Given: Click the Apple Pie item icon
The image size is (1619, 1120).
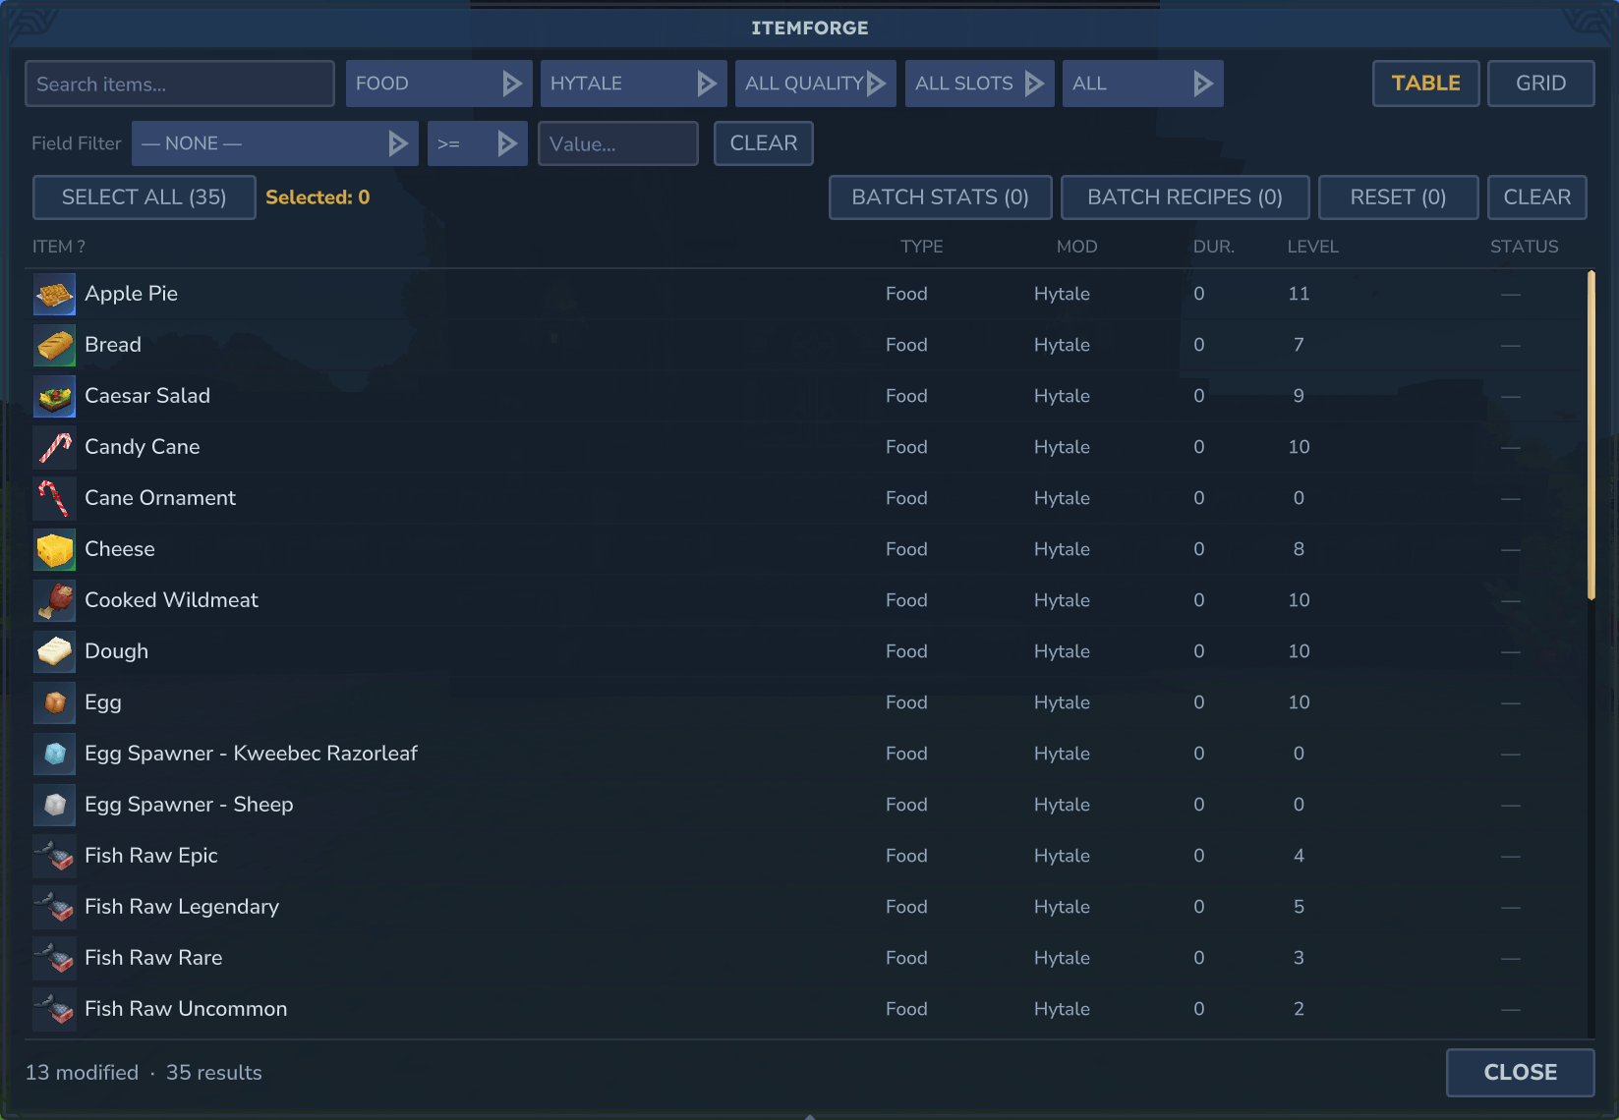Looking at the screenshot, I should (x=54, y=294).
